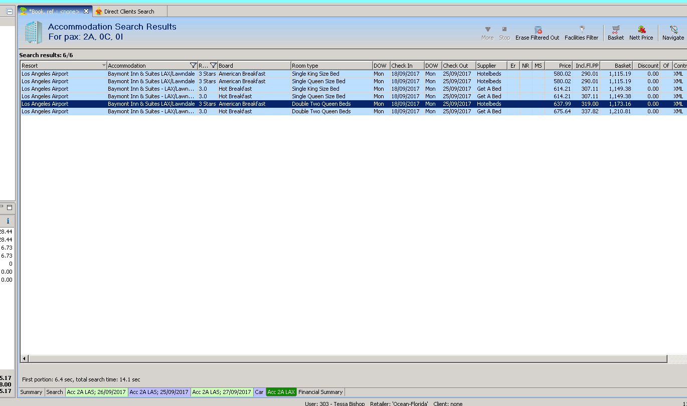Open the Summary bottom tab
The image size is (687, 406).
point(31,392)
